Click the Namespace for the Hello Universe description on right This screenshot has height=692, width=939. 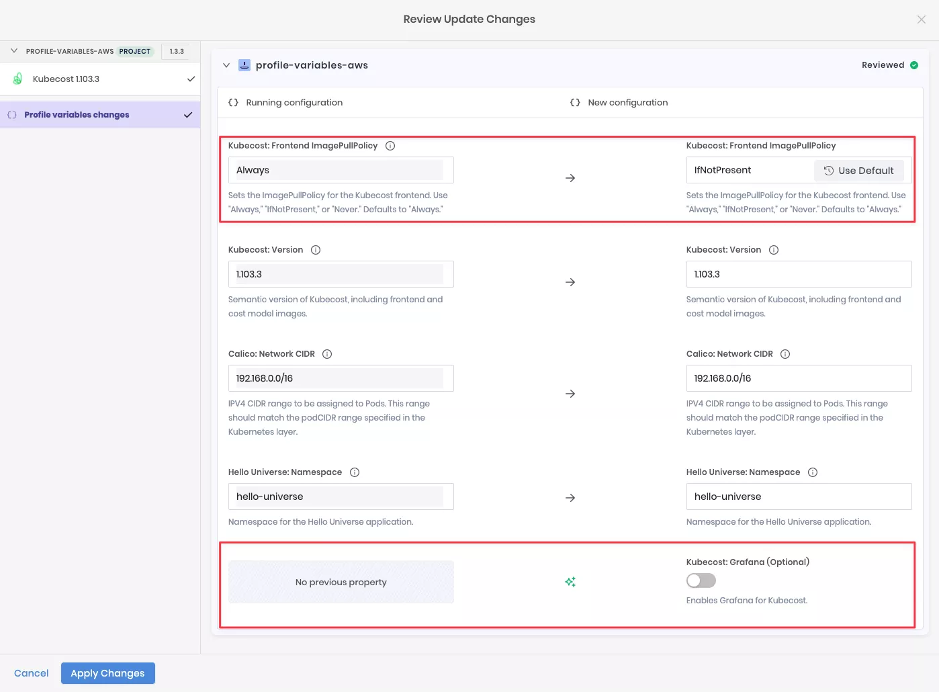(779, 522)
